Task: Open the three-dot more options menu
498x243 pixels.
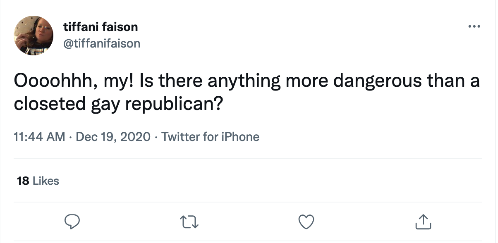Action: pyautogui.click(x=474, y=27)
